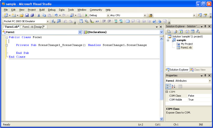The image size is (213, 128).
Task: Collapse the sample project tree node
Action: (168, 40)
